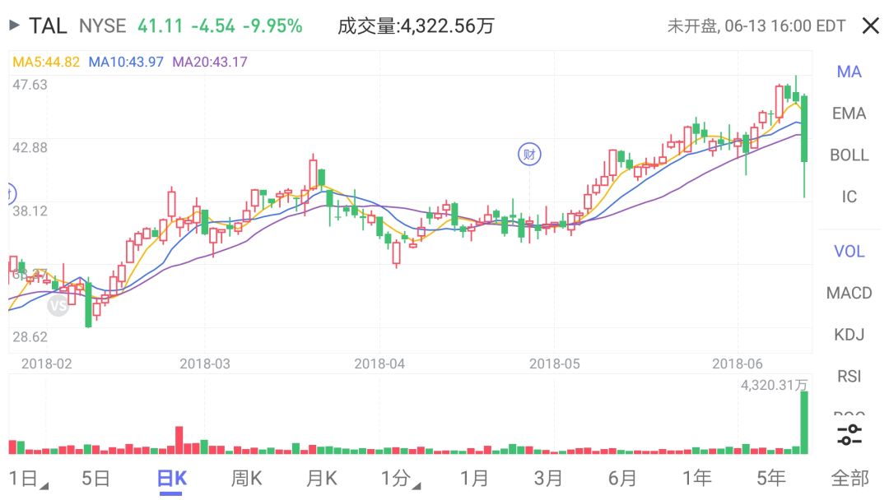Image resolution: width=889 pixels, height=500 pixels.
Task: Tap the TAL ticker symbol
Action: point(48,25)
